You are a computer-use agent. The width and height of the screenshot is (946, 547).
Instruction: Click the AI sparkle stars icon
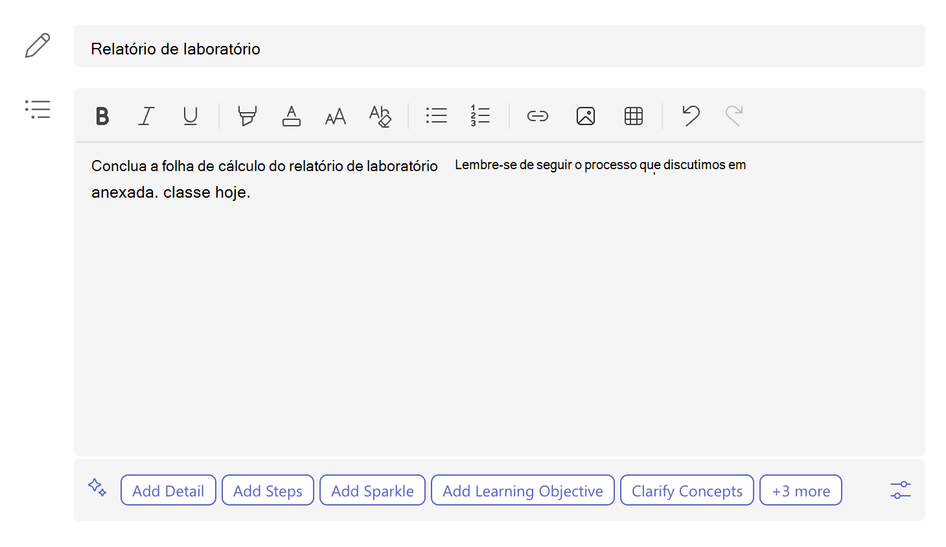pyautogui.click(x=97, y=487)
